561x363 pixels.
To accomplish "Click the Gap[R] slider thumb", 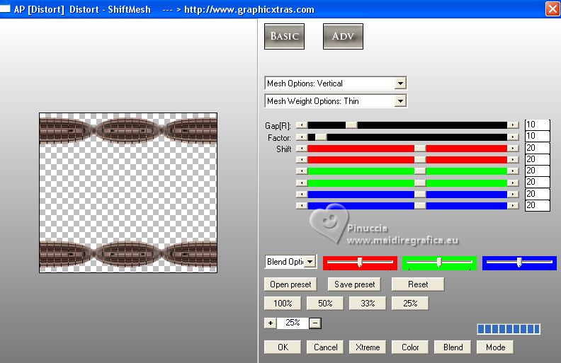I will [x=351, y=125].
